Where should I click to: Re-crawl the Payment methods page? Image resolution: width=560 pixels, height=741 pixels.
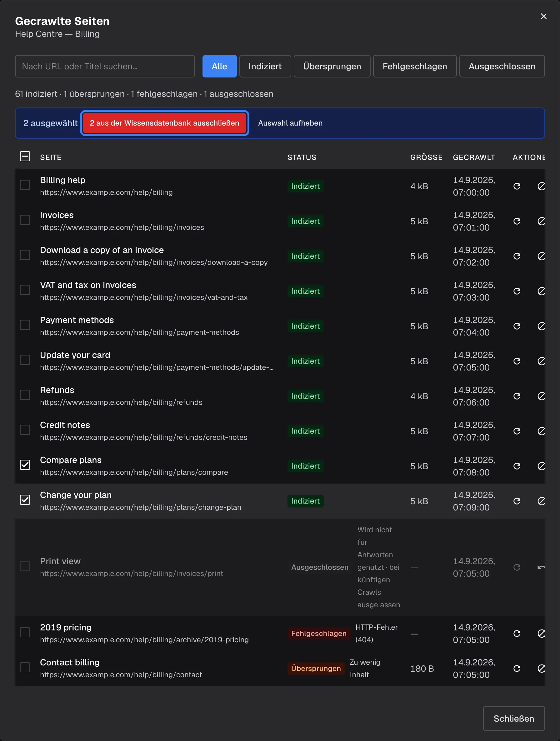coord(517,326)
